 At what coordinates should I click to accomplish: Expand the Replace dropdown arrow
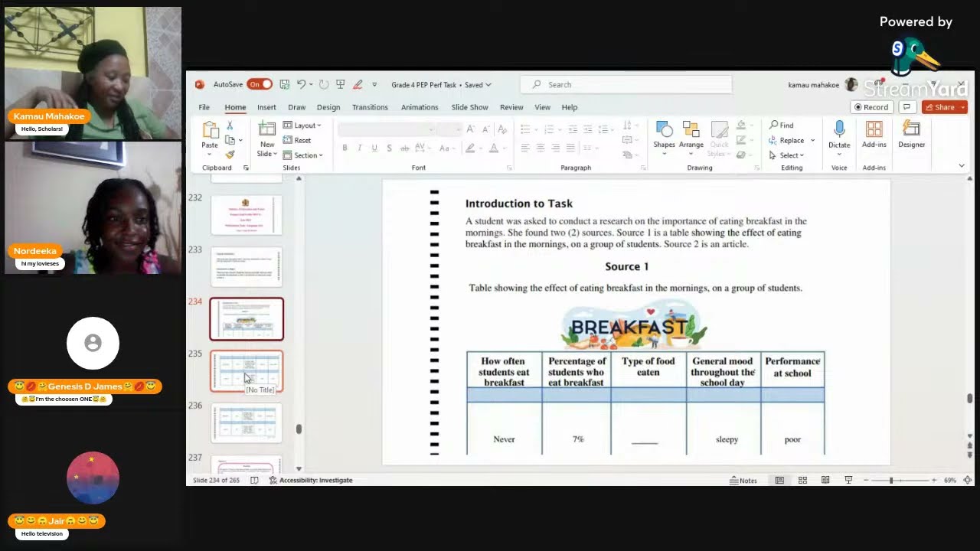point(812,141)
